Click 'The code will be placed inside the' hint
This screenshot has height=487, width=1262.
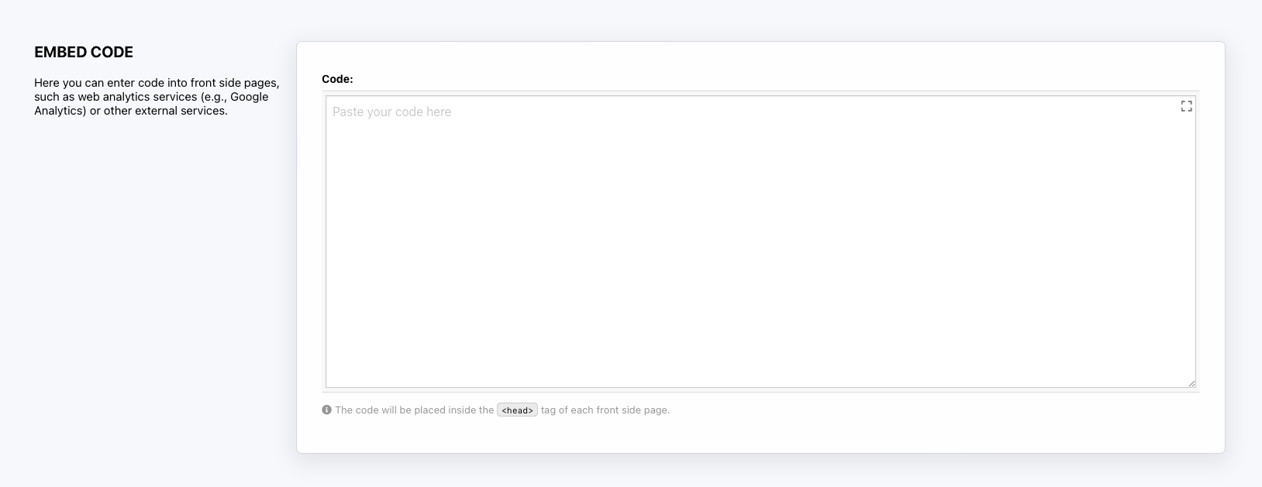tap(414, 410)
